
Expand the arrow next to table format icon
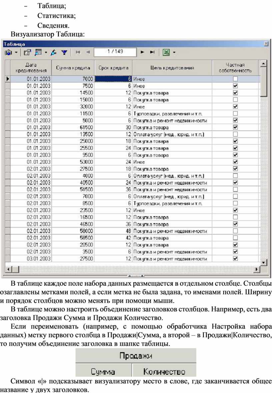pyautogui.click(x=46, y=52)
